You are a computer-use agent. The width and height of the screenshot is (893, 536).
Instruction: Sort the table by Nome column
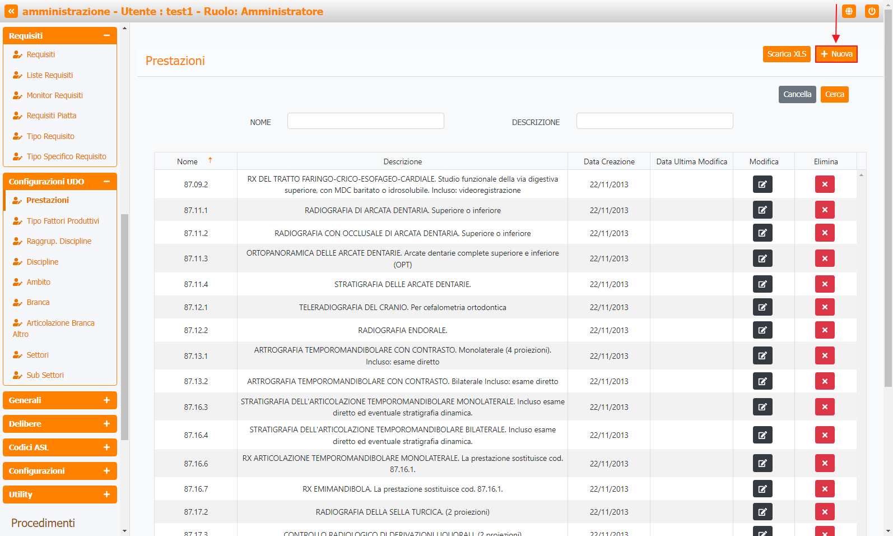click(188, 161)
